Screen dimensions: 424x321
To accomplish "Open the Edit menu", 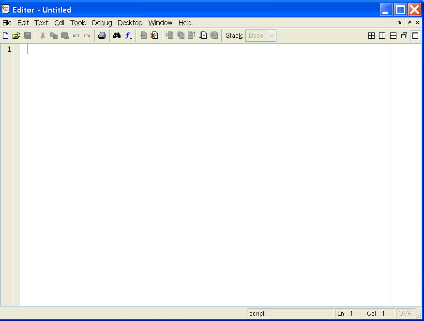I will pos(23,23).
